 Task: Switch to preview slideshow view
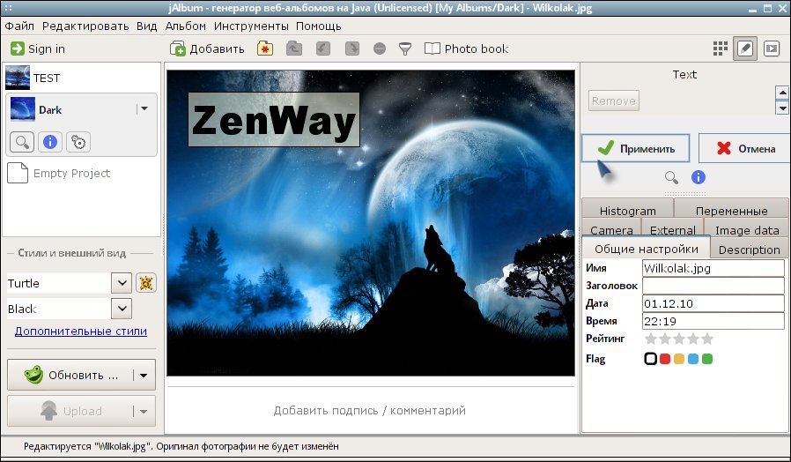pyautogui.click(x=772, y=48)
